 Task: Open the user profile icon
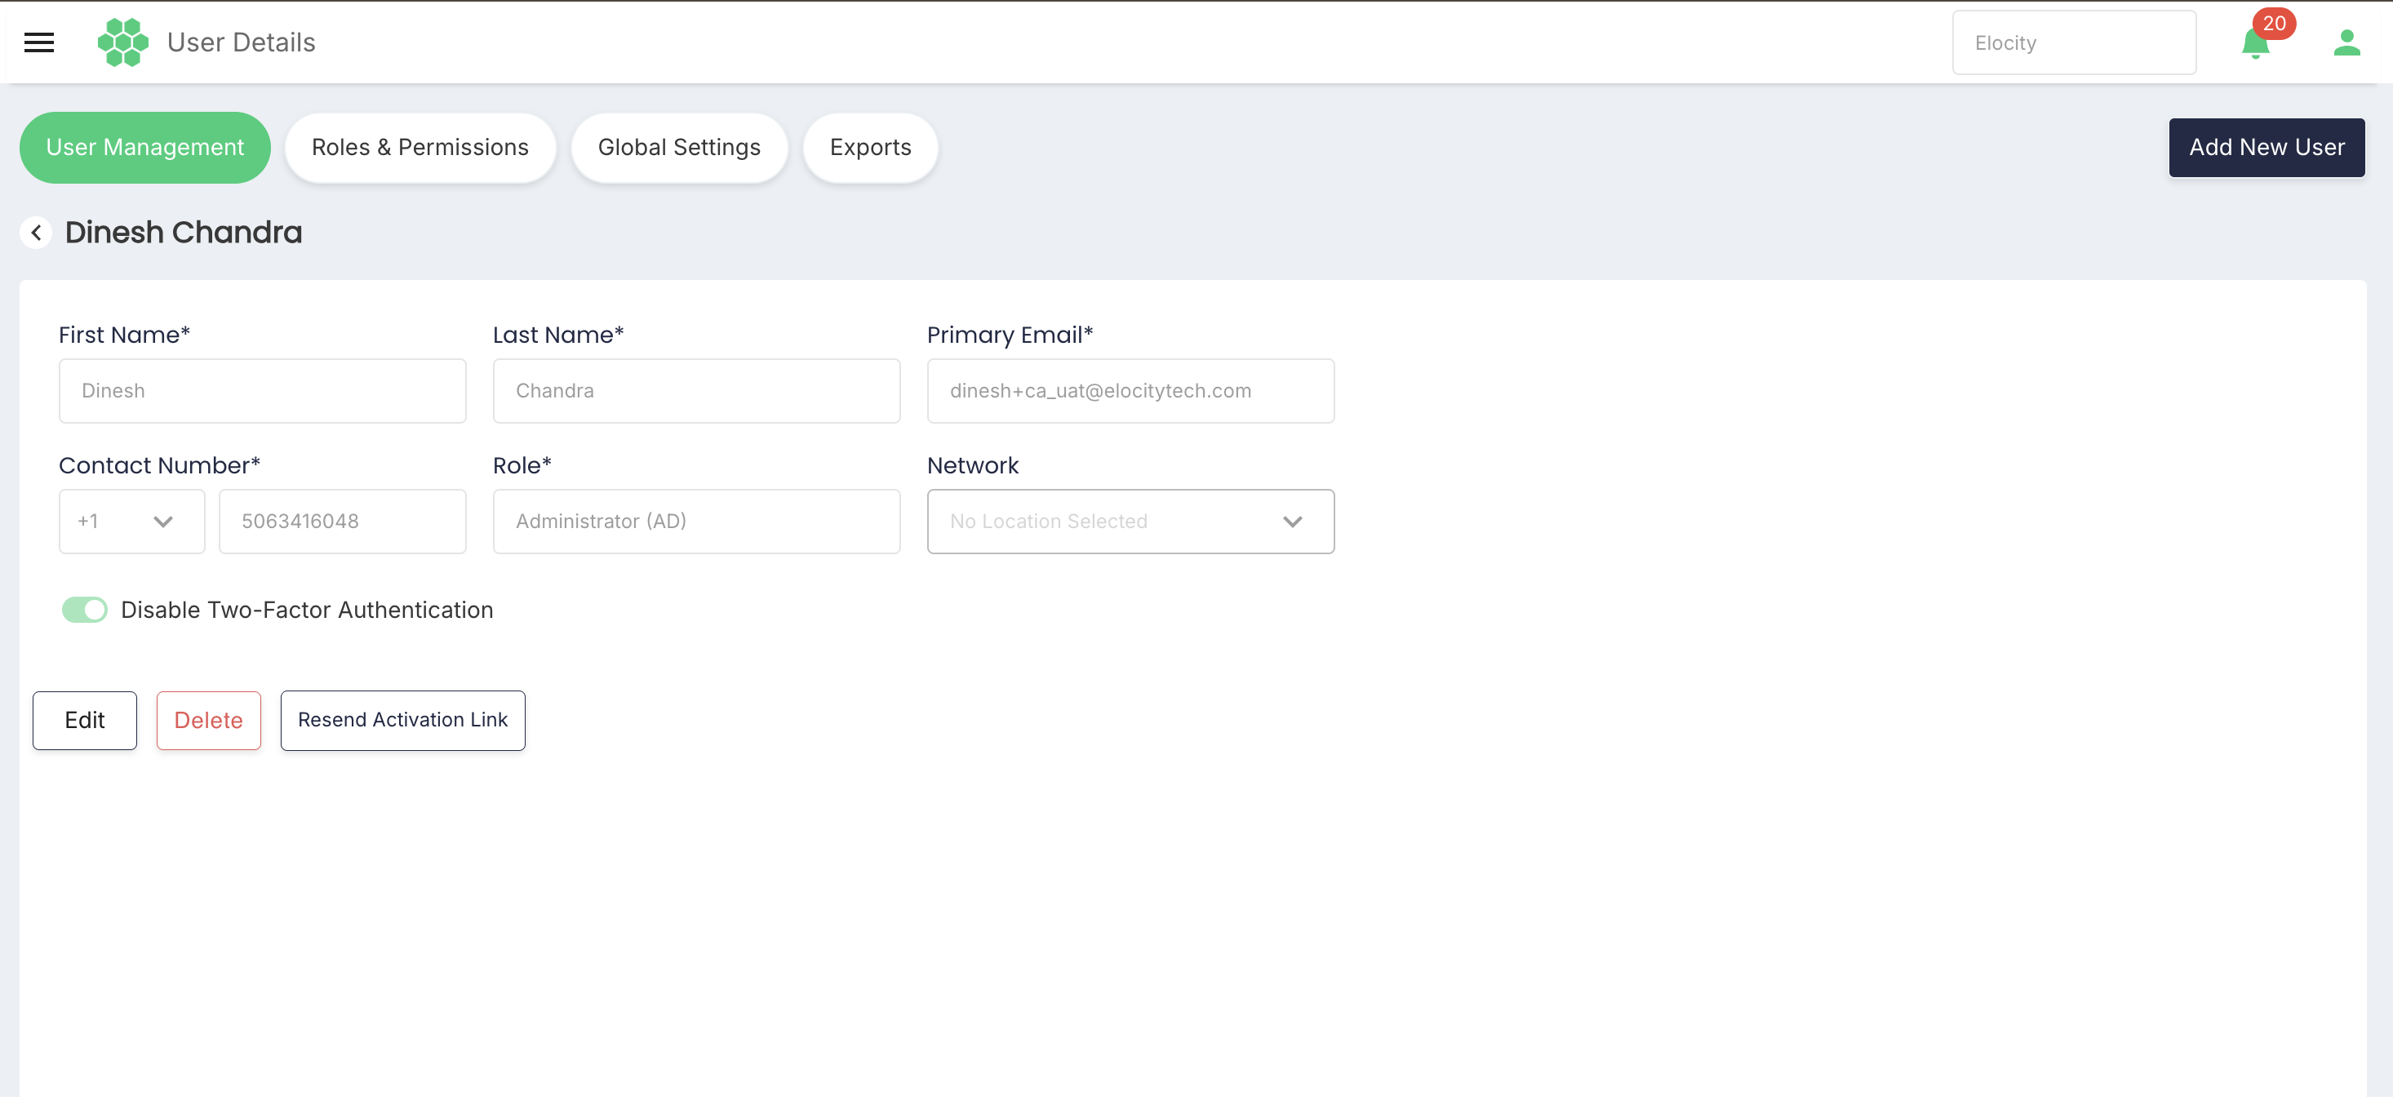[x=2346, y=42]
